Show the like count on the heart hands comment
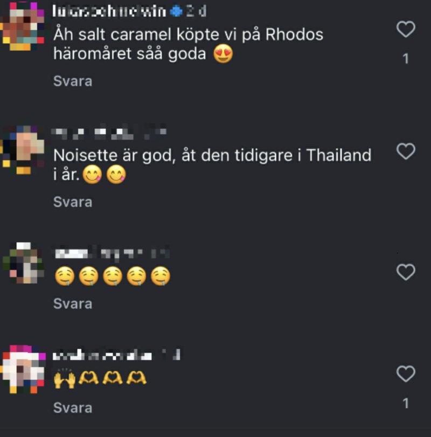 click(406, 403)
